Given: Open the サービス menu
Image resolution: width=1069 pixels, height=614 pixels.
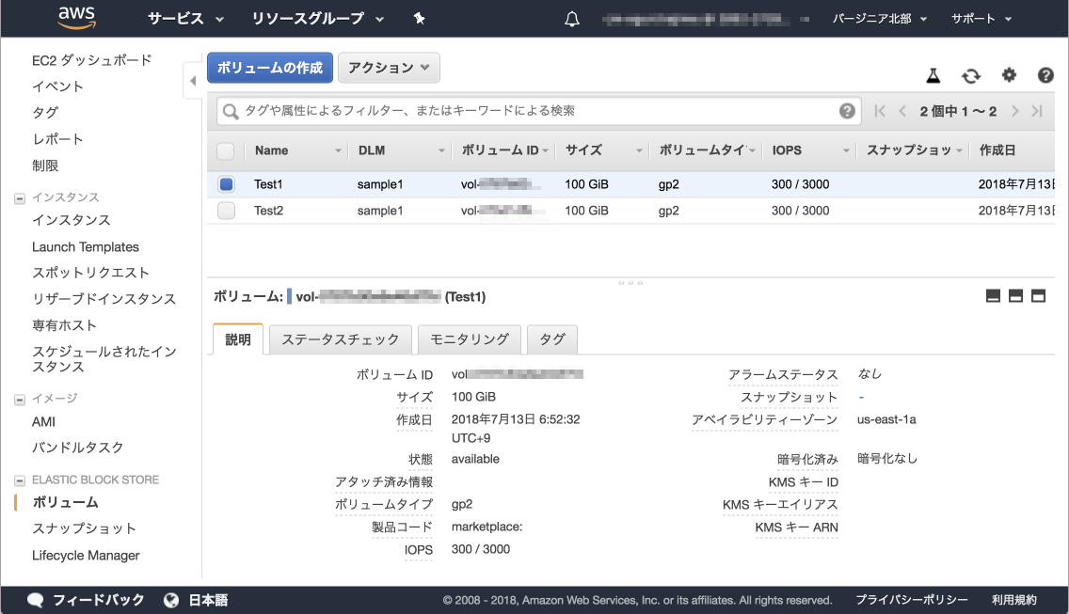Looking at the screenshot, I should point(177,18).
